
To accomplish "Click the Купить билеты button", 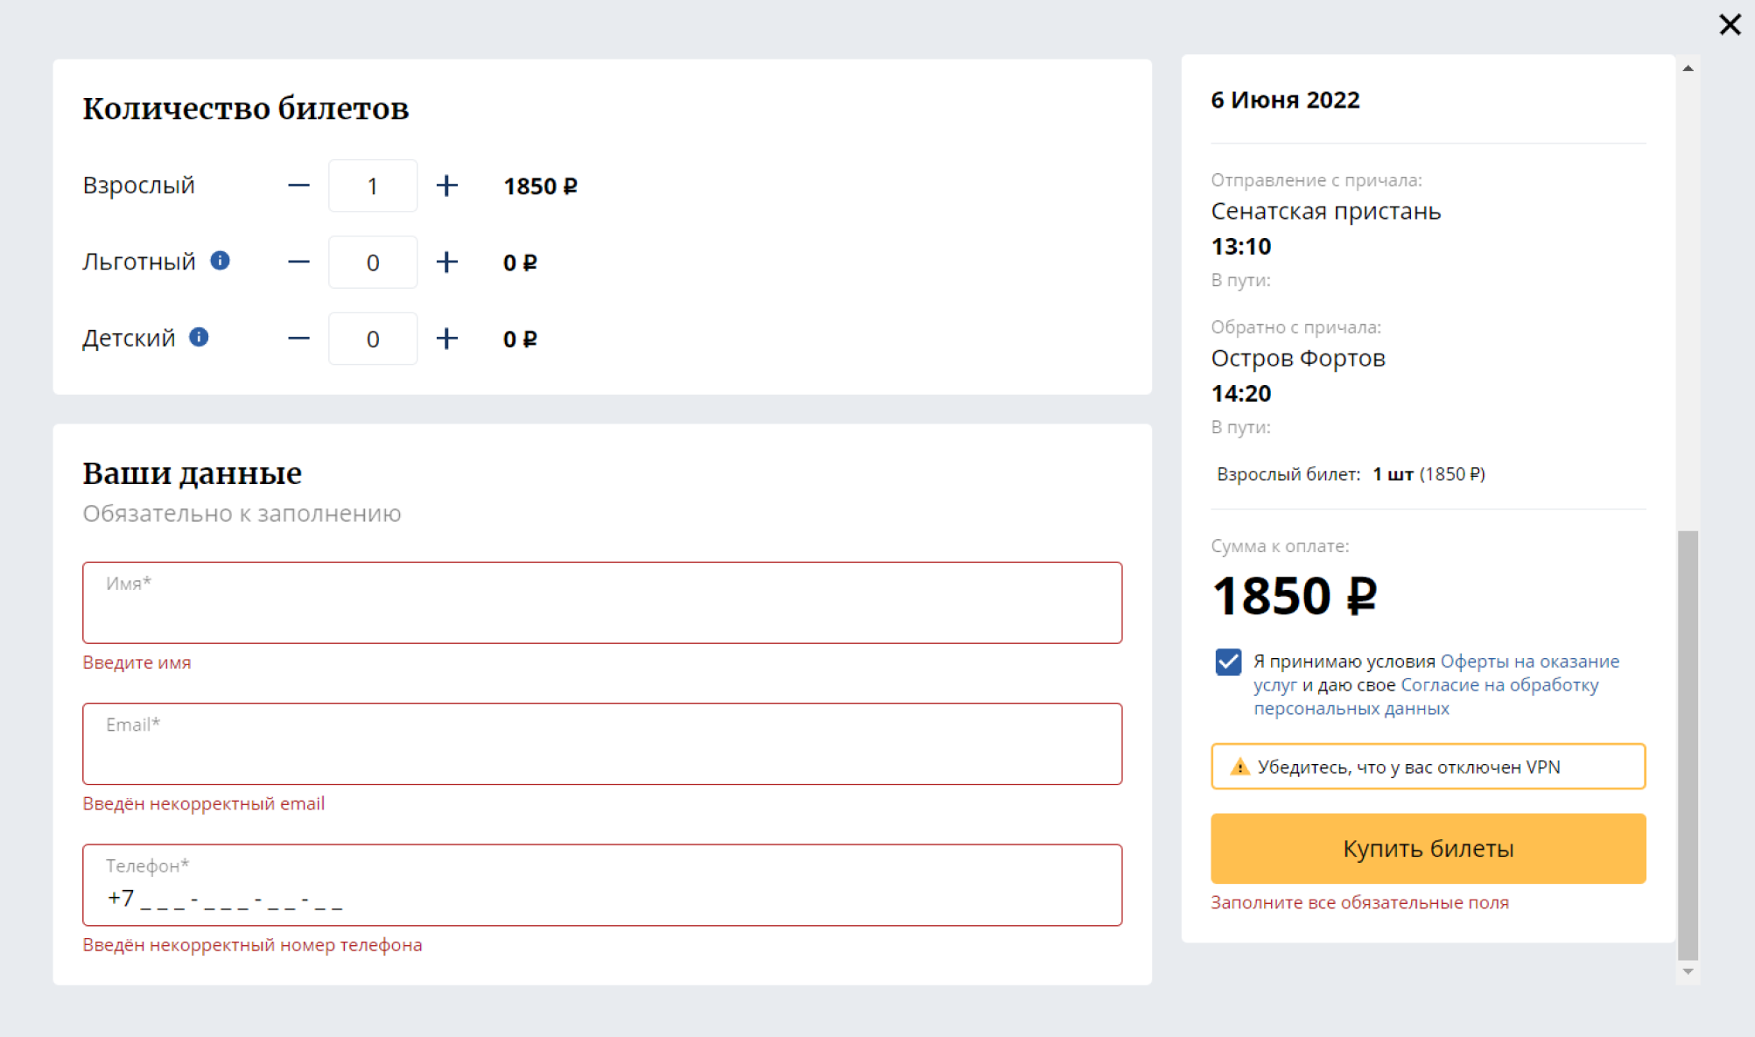I will tap(1428, 848).
